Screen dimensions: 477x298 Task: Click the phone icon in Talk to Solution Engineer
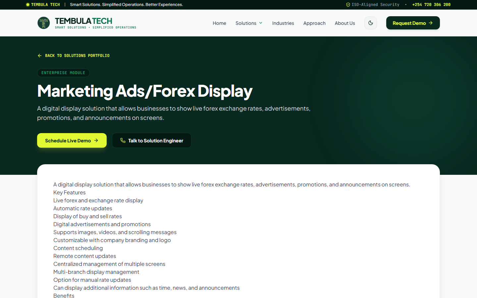point(123,140)
